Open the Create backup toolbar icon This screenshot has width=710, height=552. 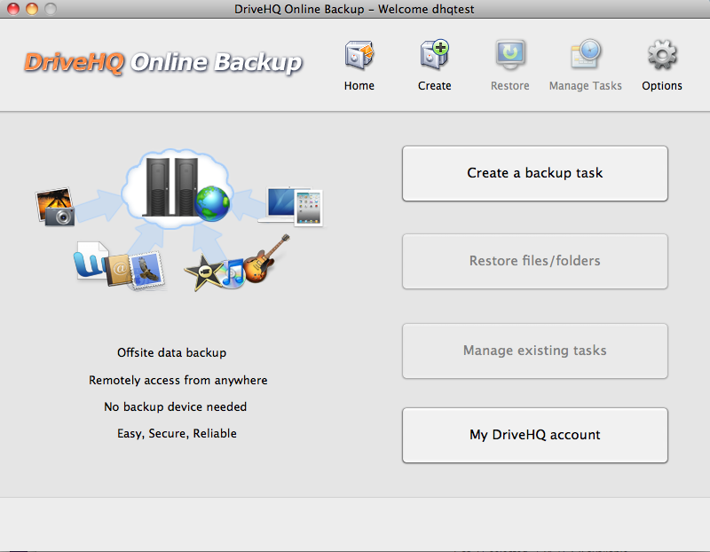coord(434,57)
